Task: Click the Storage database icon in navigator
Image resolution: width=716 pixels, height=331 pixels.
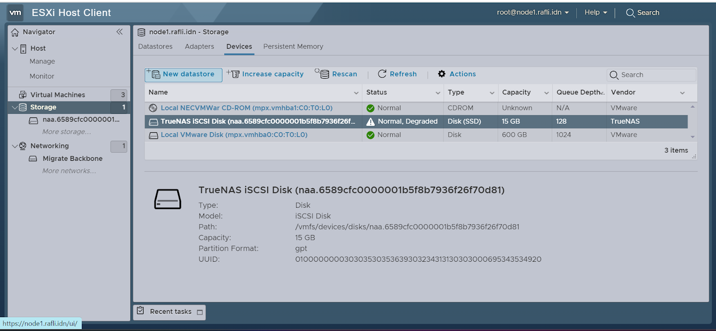Action: click(23, 107)
